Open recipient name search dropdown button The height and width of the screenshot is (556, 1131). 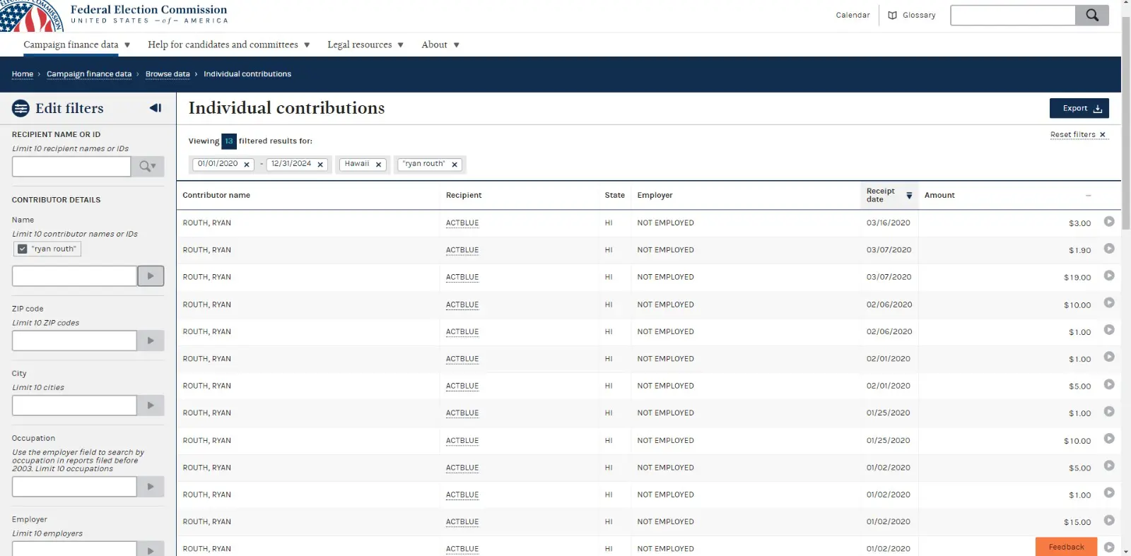coord(148,167)
